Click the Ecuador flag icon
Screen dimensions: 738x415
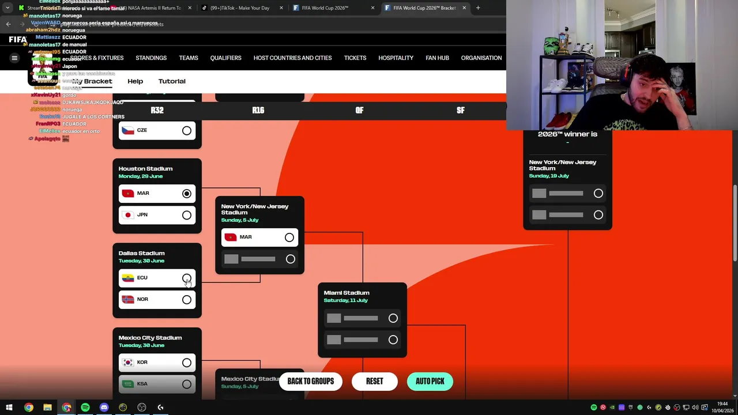(127, 278)
